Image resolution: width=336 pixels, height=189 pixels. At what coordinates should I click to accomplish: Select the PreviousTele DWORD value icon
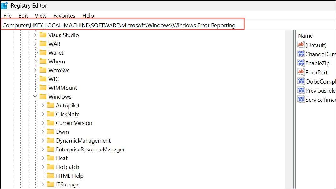click(301, 90)
